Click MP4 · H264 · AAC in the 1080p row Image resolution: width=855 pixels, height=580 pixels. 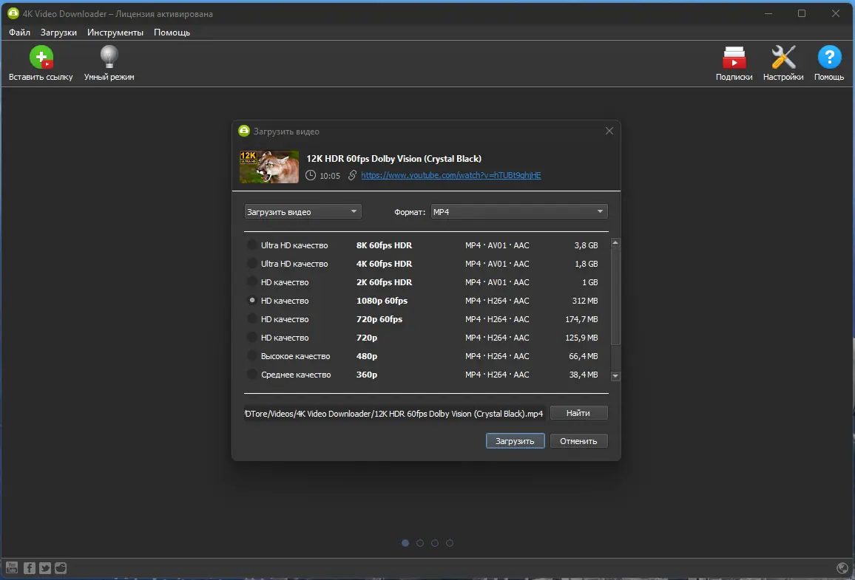click(497, 301)
